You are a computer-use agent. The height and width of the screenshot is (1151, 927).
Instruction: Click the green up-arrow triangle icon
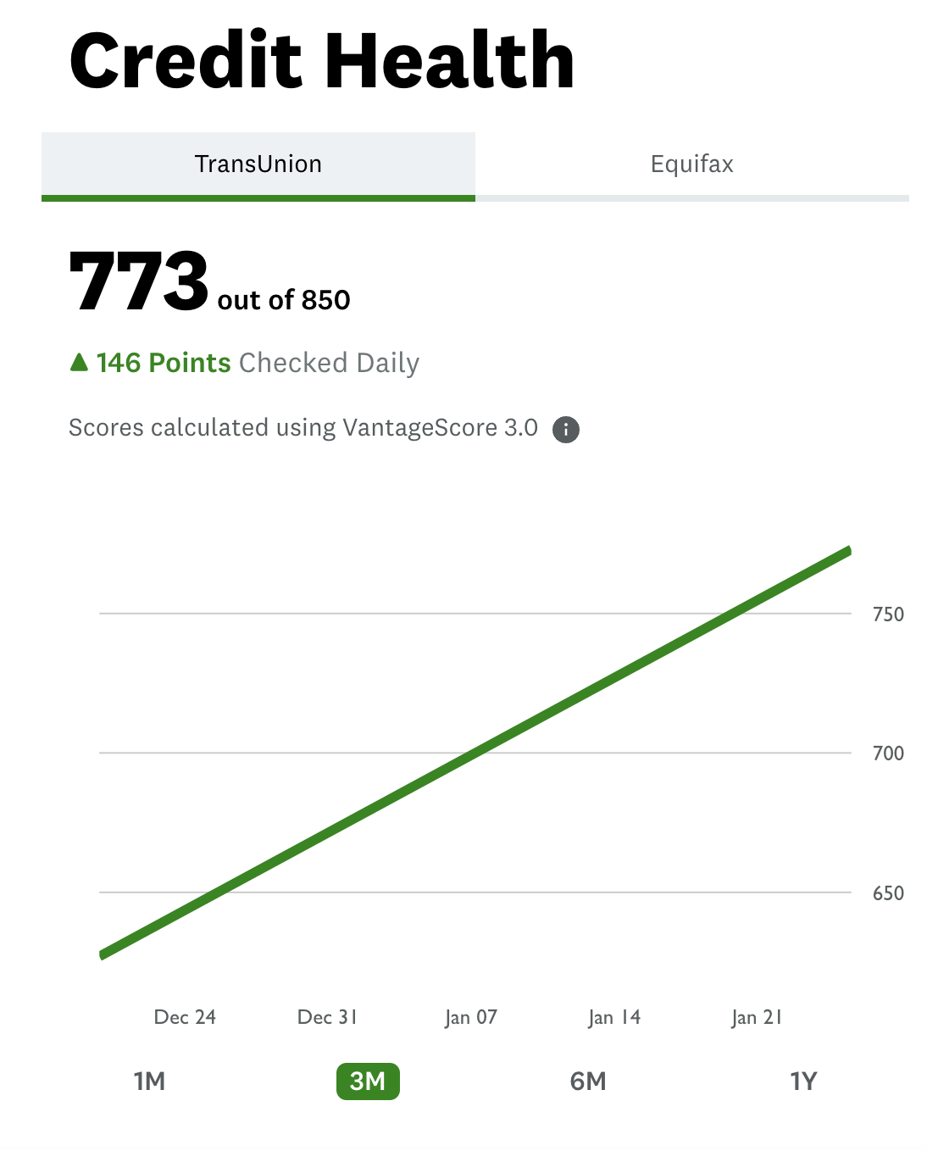79,363
